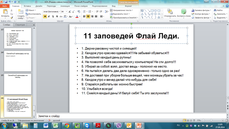Click the Clear Formatting icon

79,11
